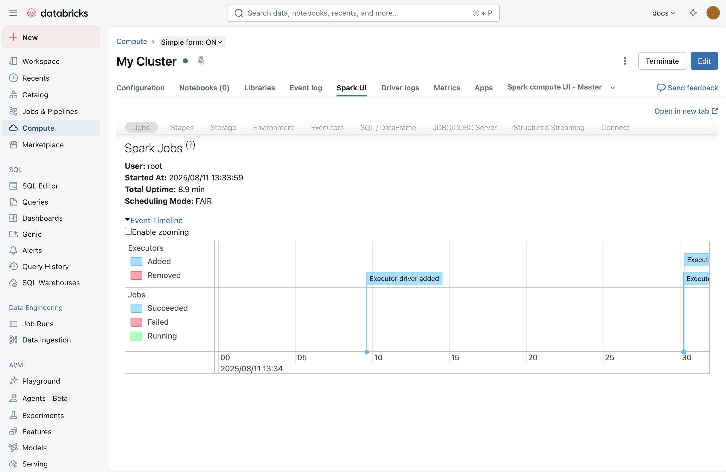Open the SQL Editor from the sidebar icon
726x472 pixels.
[x=13, y=186]
